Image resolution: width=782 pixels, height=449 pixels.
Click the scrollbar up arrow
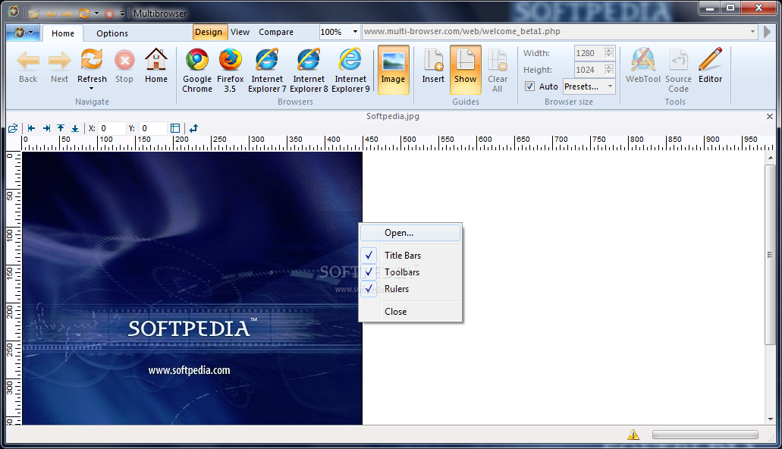[771, 158]
